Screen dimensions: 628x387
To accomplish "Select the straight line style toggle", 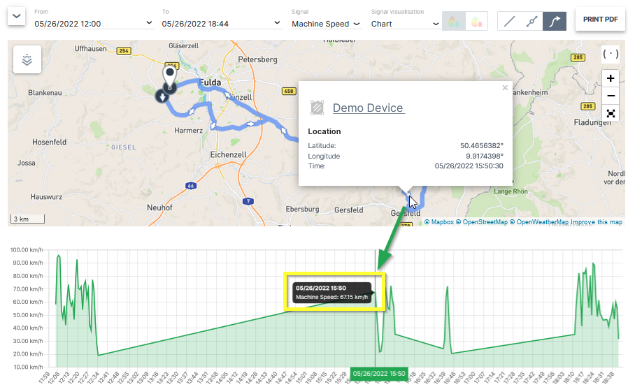I will 508,21.
